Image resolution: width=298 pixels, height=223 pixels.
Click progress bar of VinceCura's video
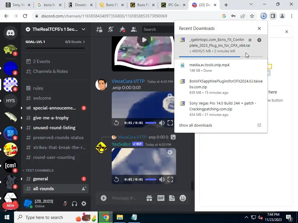click(151, 123)
